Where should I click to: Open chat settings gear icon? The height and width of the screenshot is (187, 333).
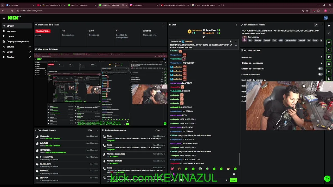pos(227,180)
